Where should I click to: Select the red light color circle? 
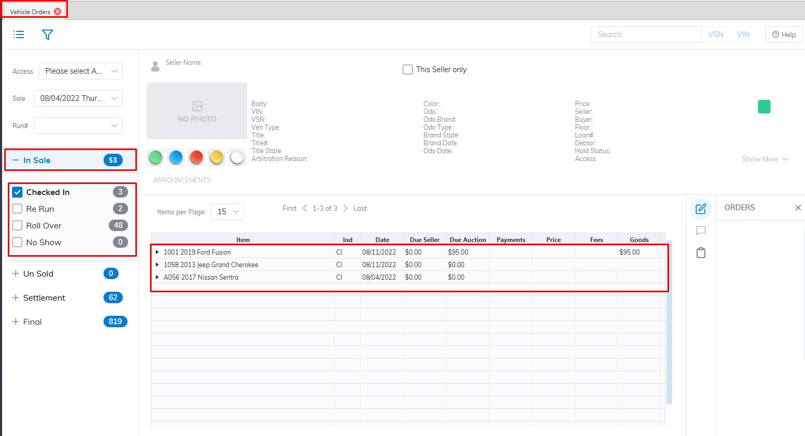coord(196,157)
